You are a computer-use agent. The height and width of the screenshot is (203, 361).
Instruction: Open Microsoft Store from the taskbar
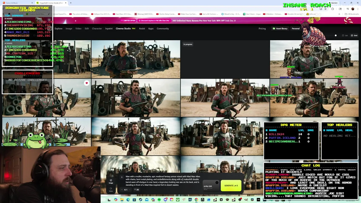coord(134,200)
